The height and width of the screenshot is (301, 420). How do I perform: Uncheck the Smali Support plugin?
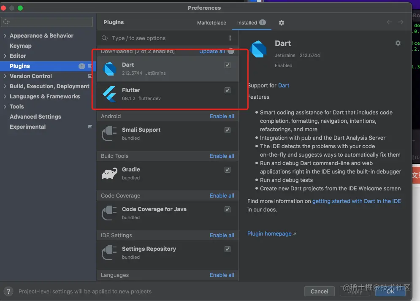pyautogui.click(x=228, y=130)
